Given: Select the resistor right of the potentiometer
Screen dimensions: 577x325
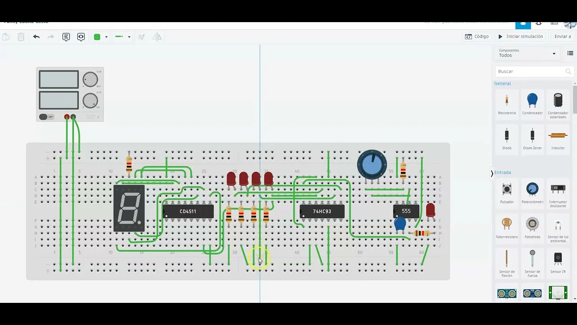Looking at the screenshot, I should [403, 170].
